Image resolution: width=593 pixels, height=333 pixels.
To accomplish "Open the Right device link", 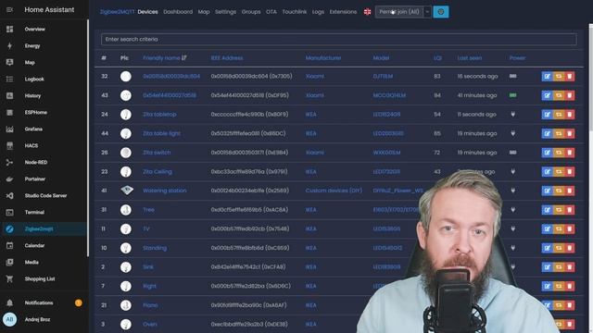I will [149, 286].
